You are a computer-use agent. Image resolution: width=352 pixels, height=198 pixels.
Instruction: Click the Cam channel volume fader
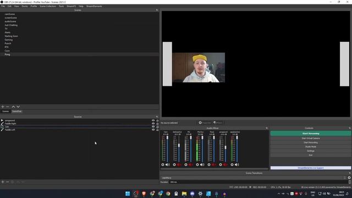pos(167,137)
